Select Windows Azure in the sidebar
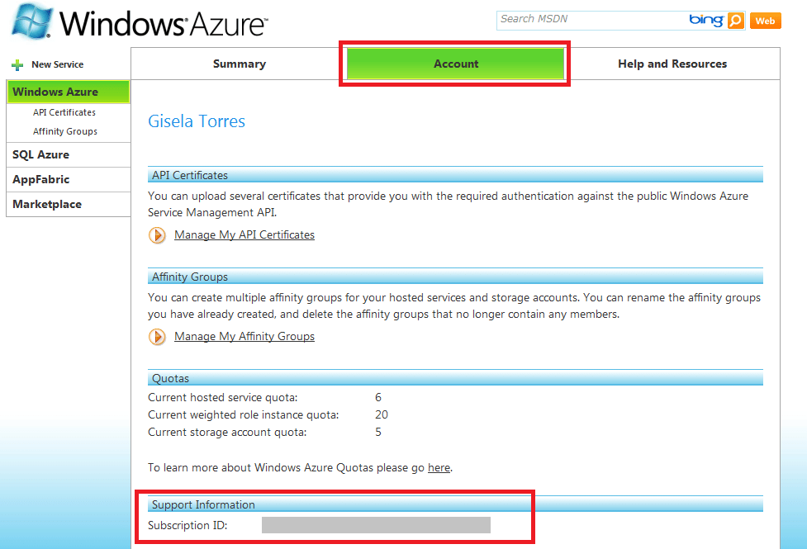Image resolution: width=807 pixels, height=549 pixels. [69, 92]
